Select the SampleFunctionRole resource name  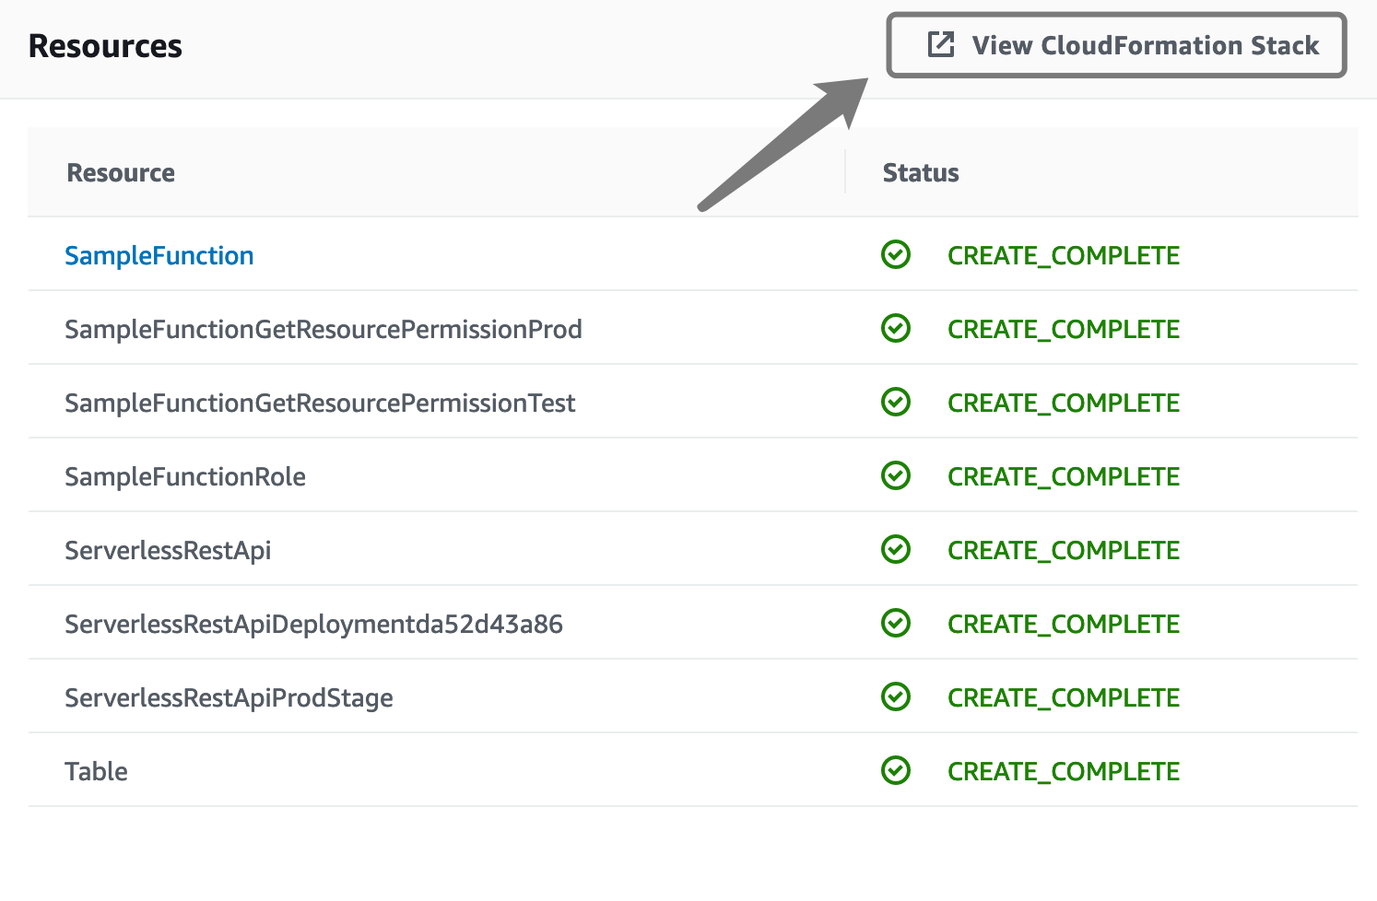(185, 476)
